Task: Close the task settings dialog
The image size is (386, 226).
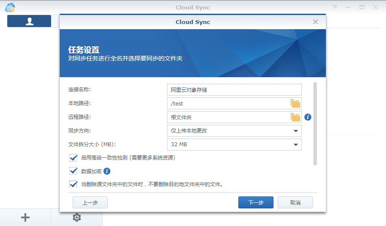Action: (316, 22)
